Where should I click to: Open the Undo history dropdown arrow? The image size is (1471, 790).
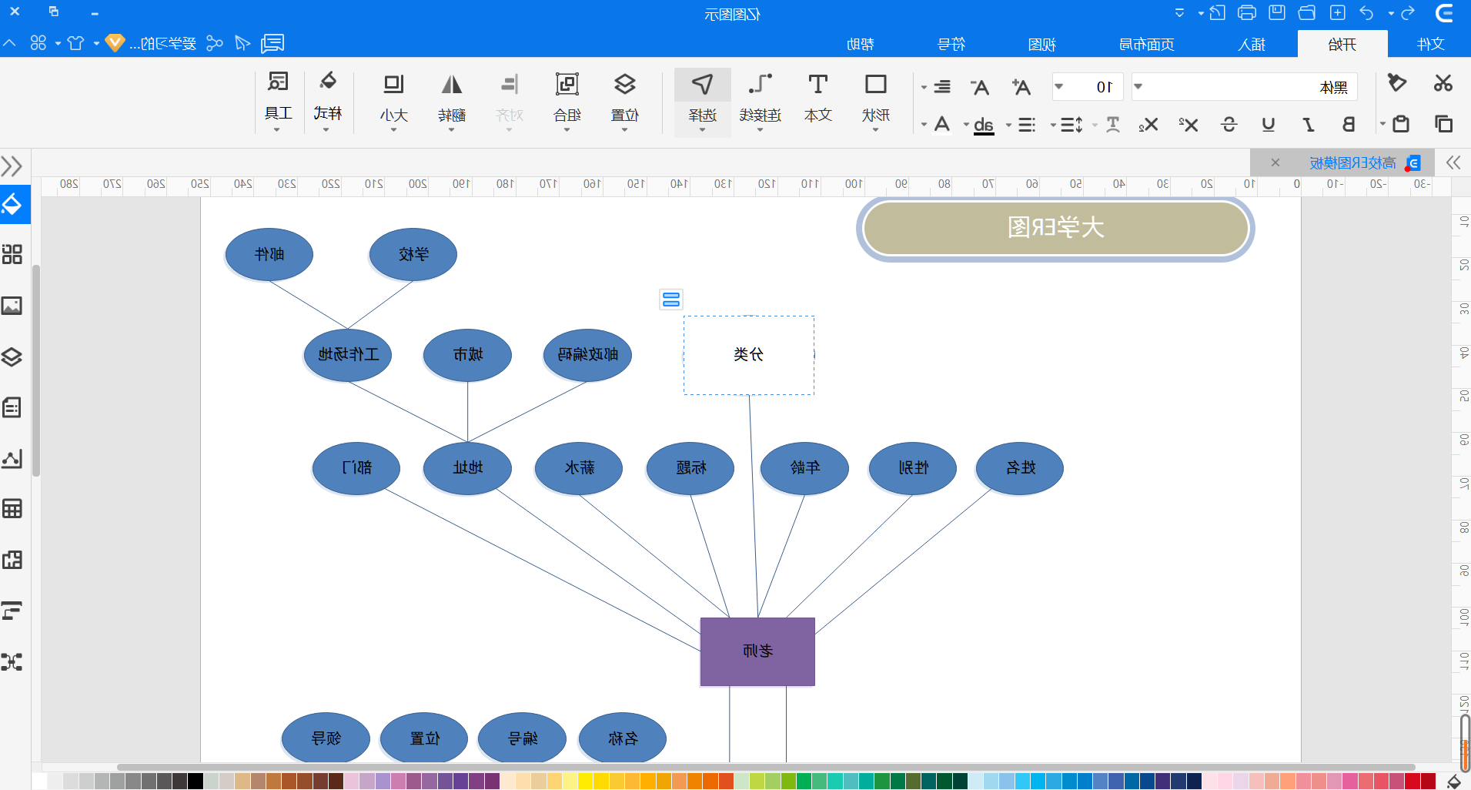pos(1391,13)
